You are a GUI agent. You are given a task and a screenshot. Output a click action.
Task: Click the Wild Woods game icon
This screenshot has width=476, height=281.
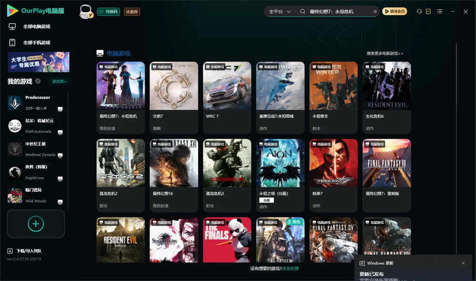[x=15, y=196]
